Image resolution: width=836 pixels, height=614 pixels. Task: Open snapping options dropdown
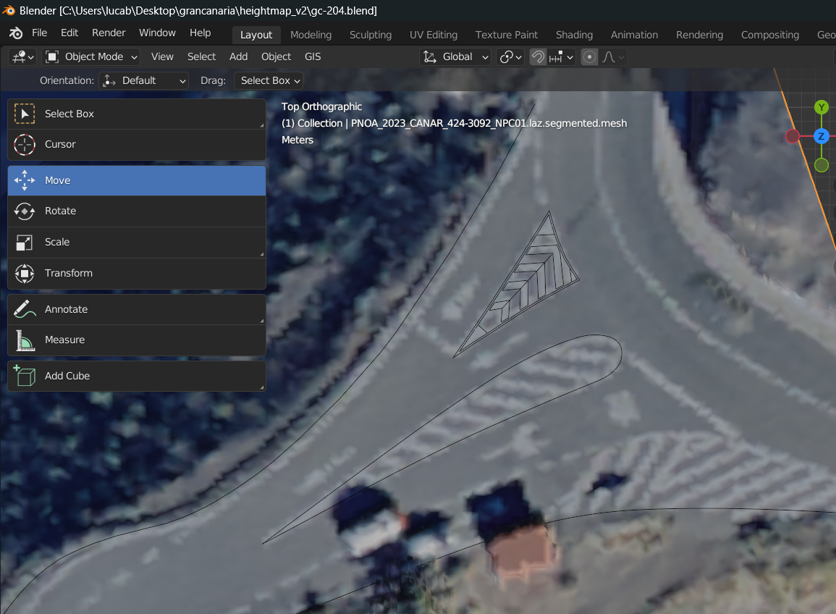[561, 56]
